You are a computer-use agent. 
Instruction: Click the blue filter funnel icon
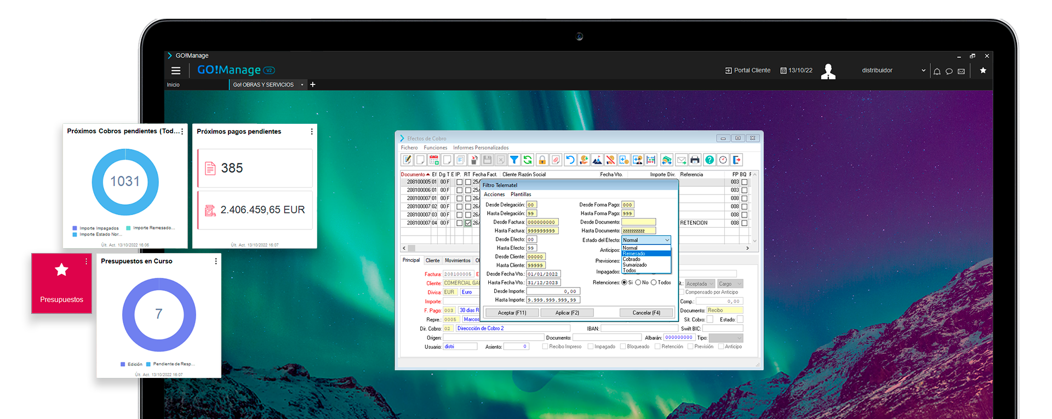[514, 160]
